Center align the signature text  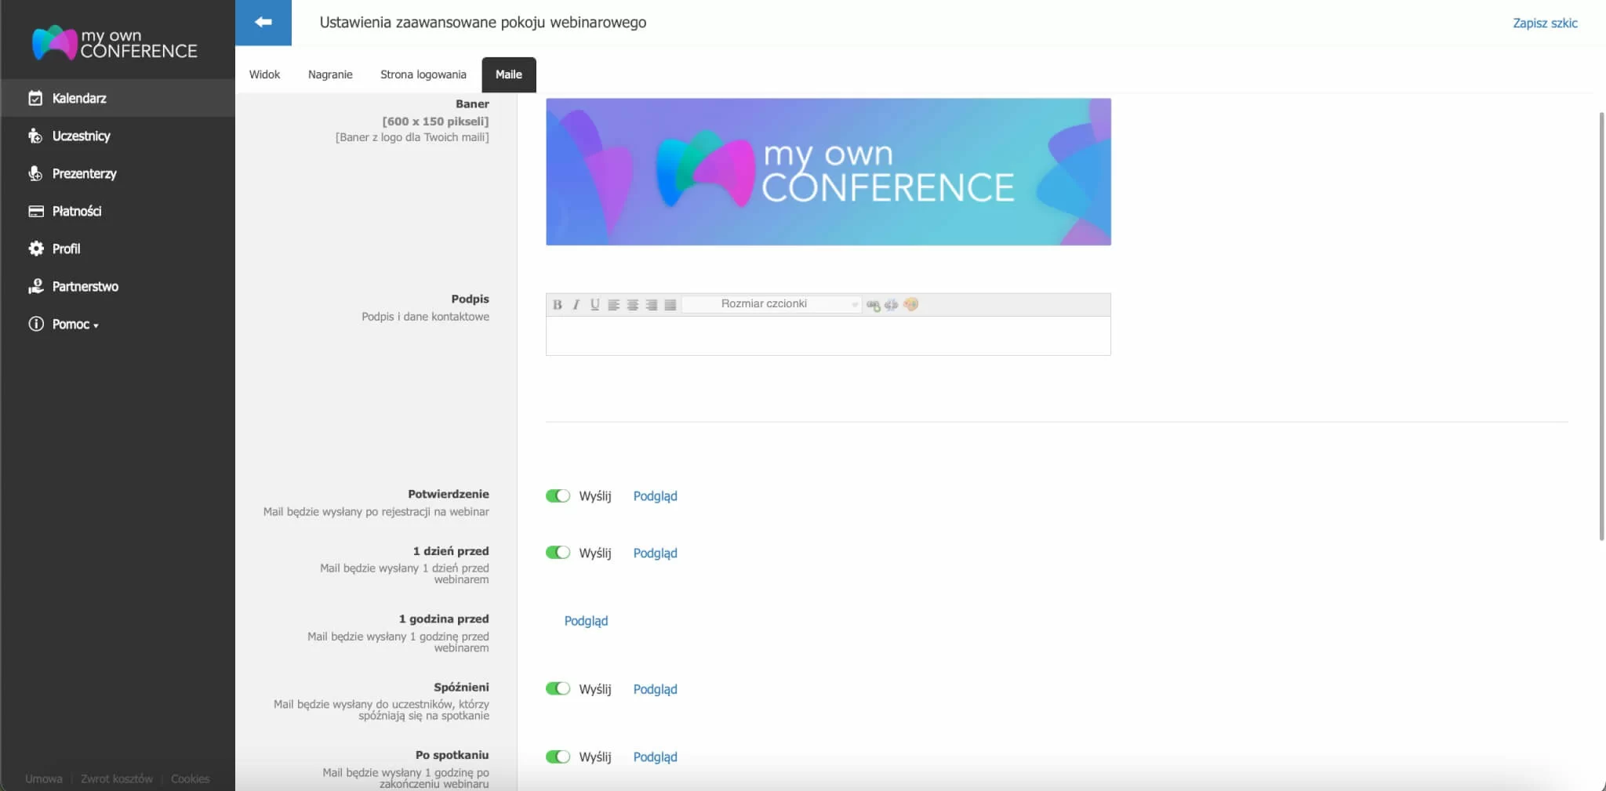[x=632, y=305]
